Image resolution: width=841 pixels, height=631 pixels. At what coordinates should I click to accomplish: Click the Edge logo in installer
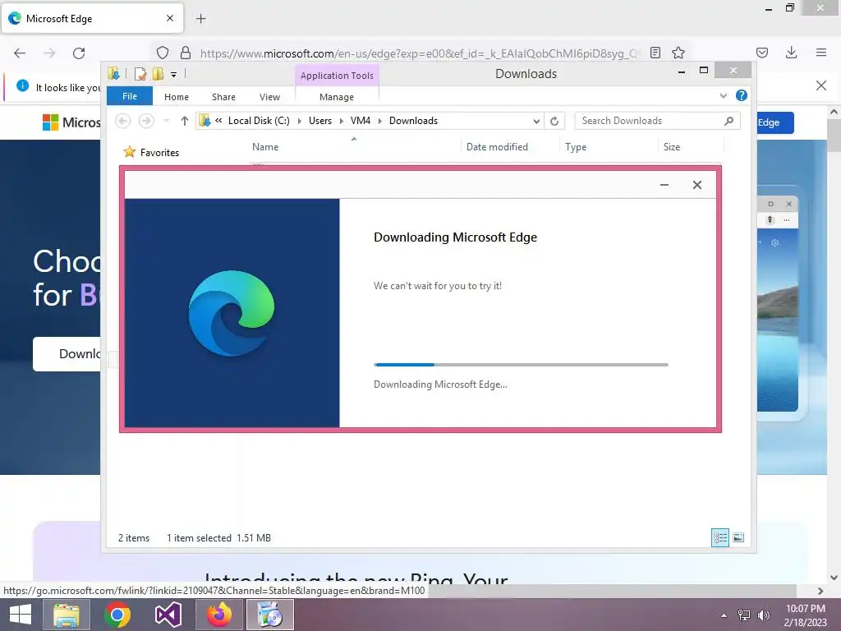231,313
